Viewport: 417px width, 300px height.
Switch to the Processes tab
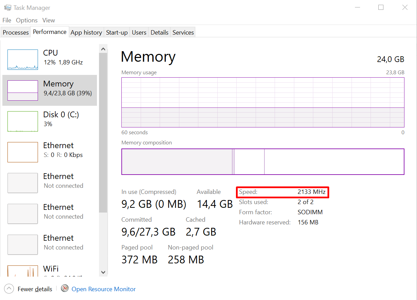point(16,33)
